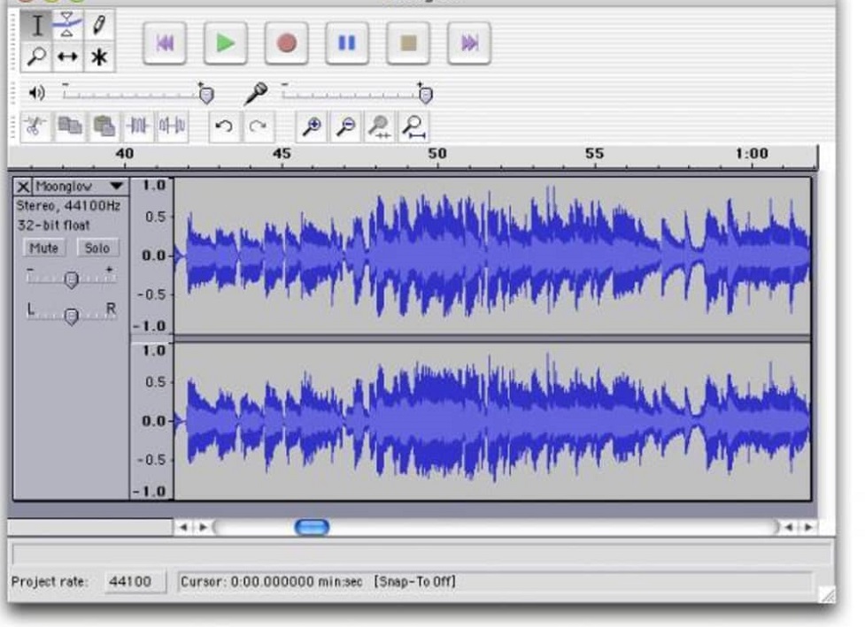The height and width of the screenshot is (627, 865).
Task: Click the timeline ruler at 55
Action: (x=594, y=154)
